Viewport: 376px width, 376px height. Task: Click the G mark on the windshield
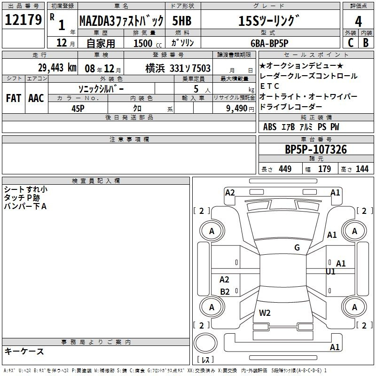[x=297, y=248]
